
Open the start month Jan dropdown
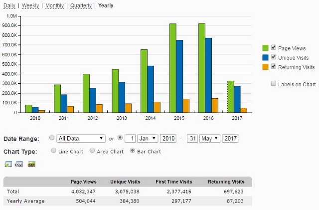148,138
